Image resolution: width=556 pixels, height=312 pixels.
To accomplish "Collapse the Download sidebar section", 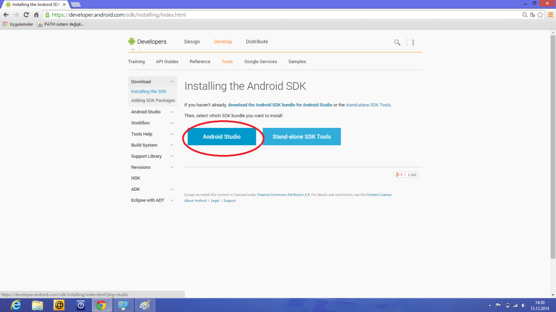I will pos(172,82).
